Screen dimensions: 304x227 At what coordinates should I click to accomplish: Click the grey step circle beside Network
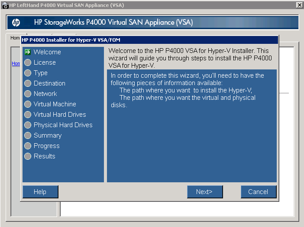point(28,94)
